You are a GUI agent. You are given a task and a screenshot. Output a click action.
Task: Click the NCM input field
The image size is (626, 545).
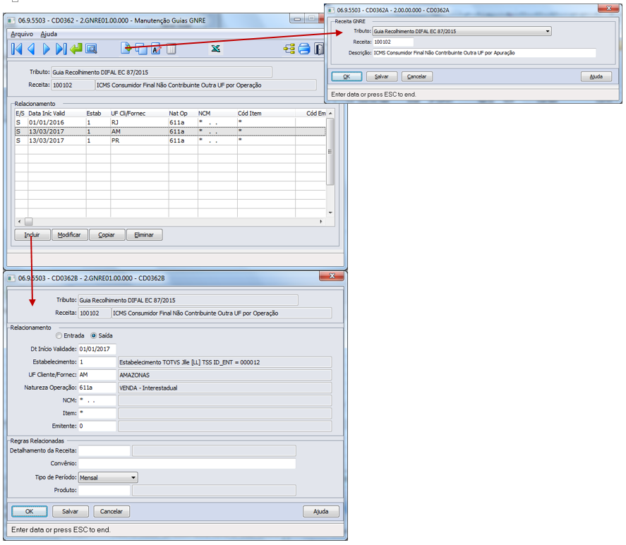click(97, 400)
